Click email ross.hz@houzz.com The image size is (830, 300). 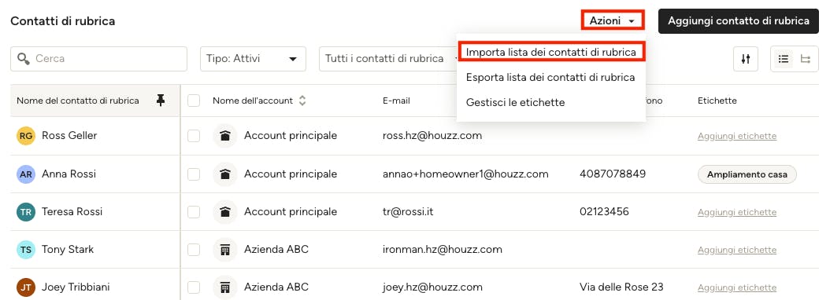click(432, 136)
